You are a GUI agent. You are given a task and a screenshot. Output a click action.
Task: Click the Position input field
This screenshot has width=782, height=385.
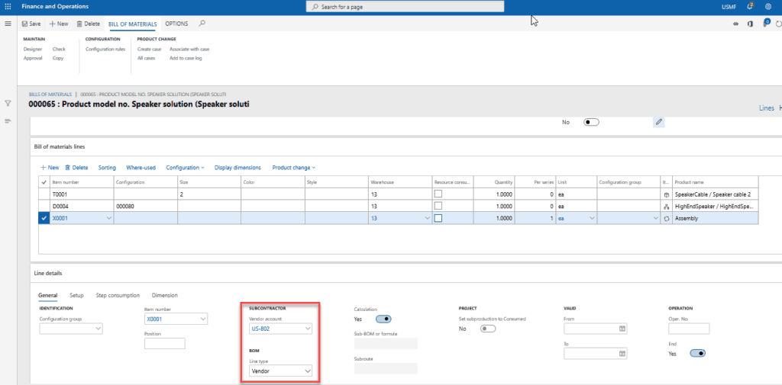click(x=165, y=343)
